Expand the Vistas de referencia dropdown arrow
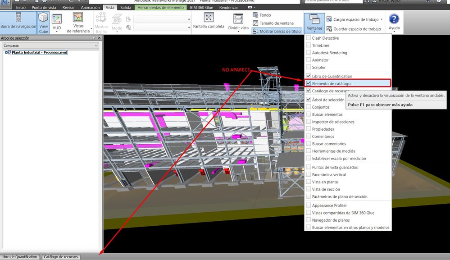 click(91, 29)
